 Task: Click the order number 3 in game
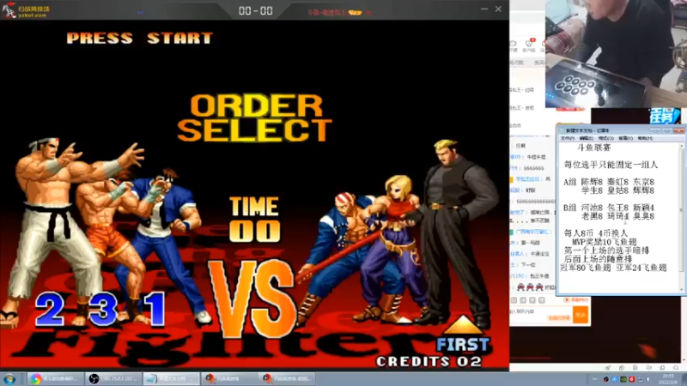tap(103, 310)
